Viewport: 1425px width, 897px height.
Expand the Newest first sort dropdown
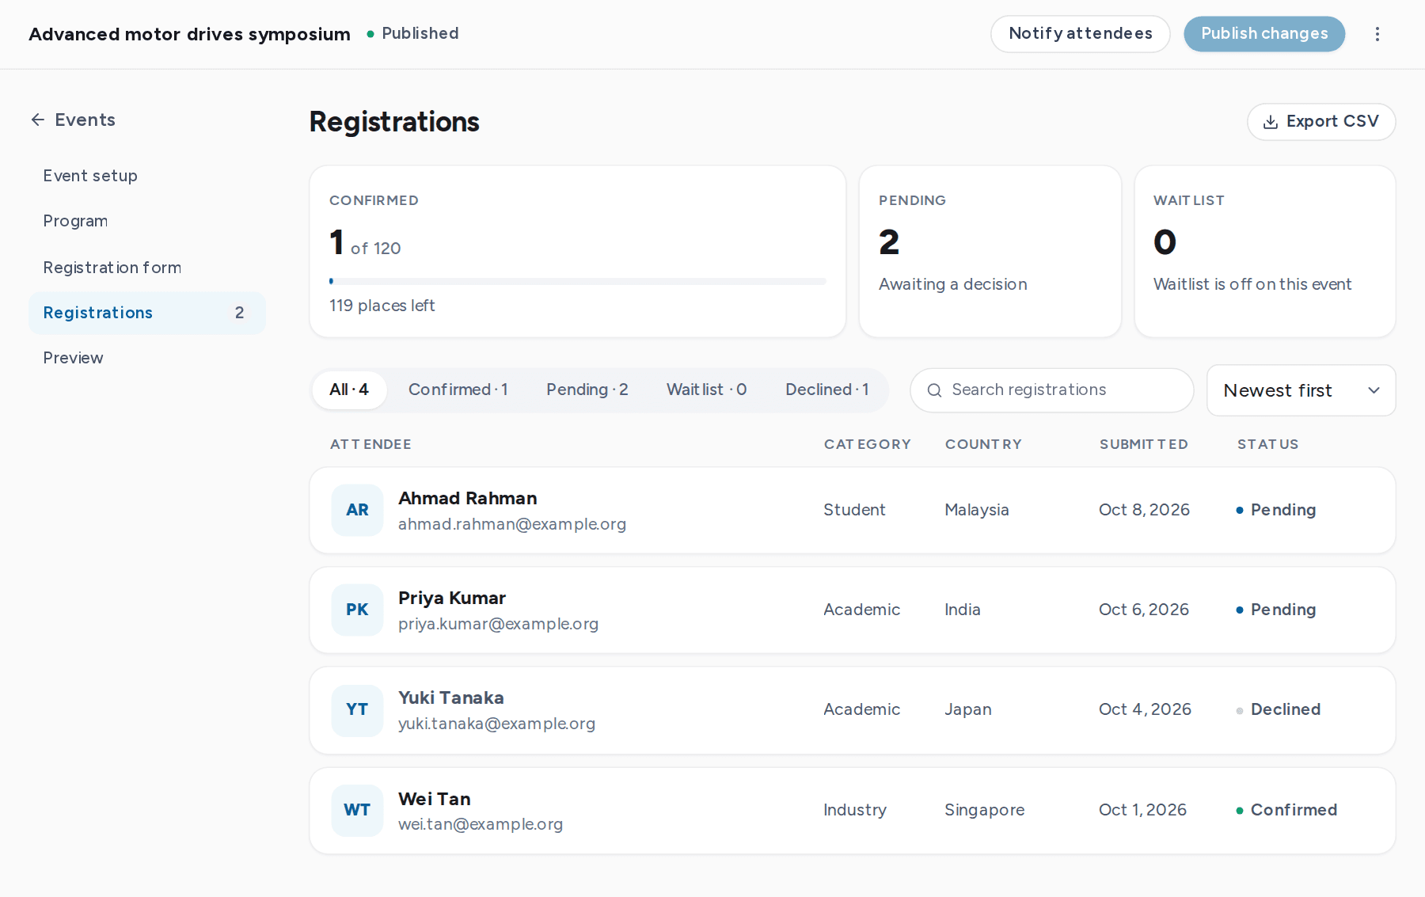[1301, 390]
